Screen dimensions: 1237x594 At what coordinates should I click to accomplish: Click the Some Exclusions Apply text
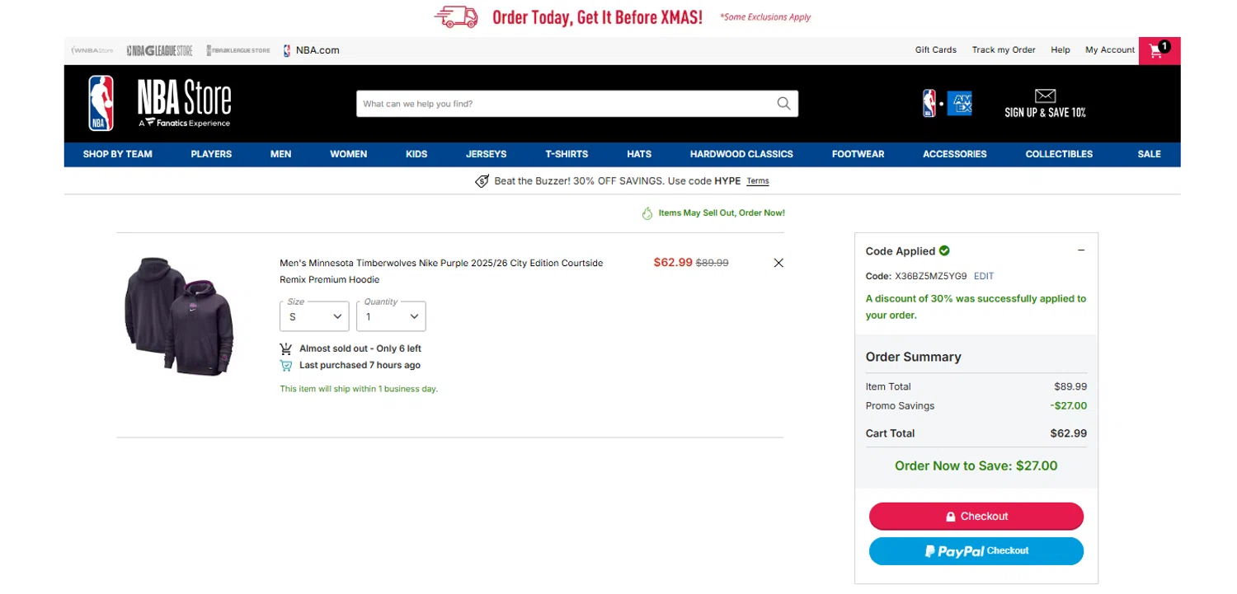pos(765,17)
